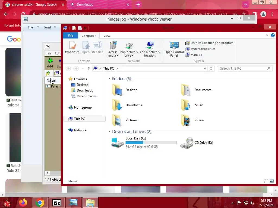Click Add a network location icon
Viewport: 278px width, 208px height.
[x=150, y=49]
